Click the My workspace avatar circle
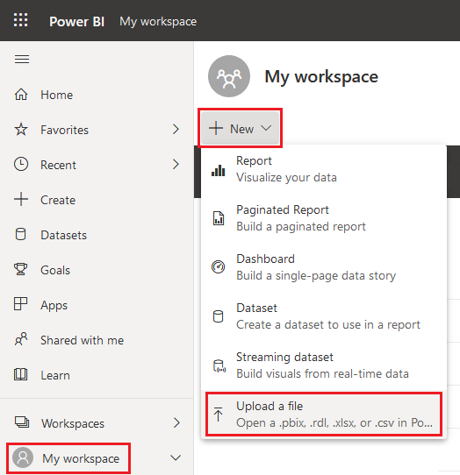460x475 pixels. tap(23, 457)
